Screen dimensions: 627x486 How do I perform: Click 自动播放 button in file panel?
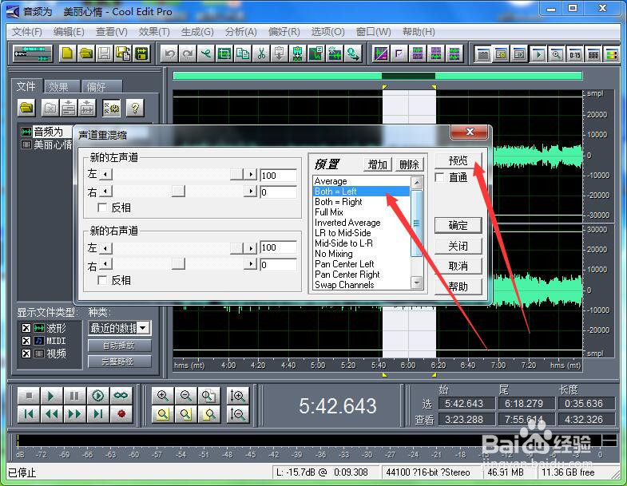click(x=120, y=346)
